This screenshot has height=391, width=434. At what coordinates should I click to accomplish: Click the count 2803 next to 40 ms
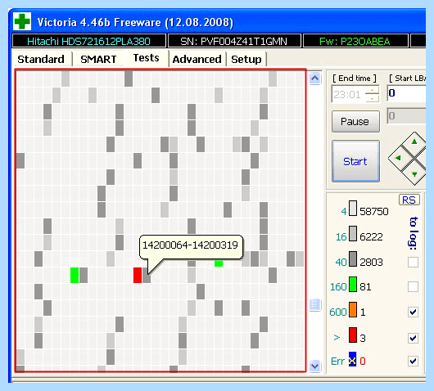point(371,262)
